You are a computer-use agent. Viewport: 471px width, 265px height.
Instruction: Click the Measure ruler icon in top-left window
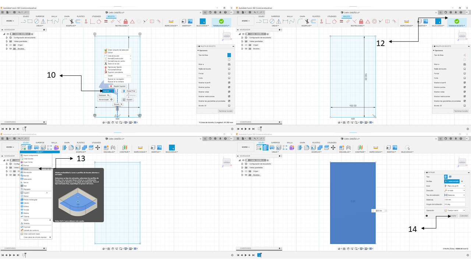[x=171, y=21]
